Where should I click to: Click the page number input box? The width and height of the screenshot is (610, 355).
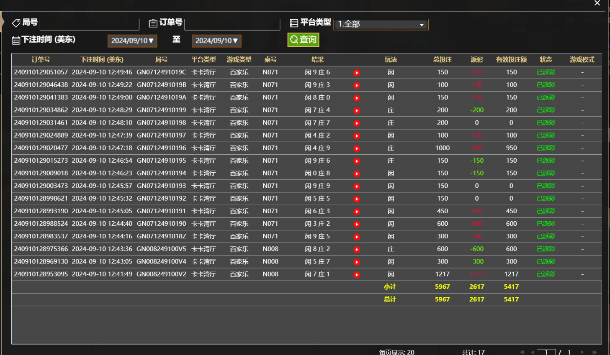pyautogui.click(x=546, y=352)
